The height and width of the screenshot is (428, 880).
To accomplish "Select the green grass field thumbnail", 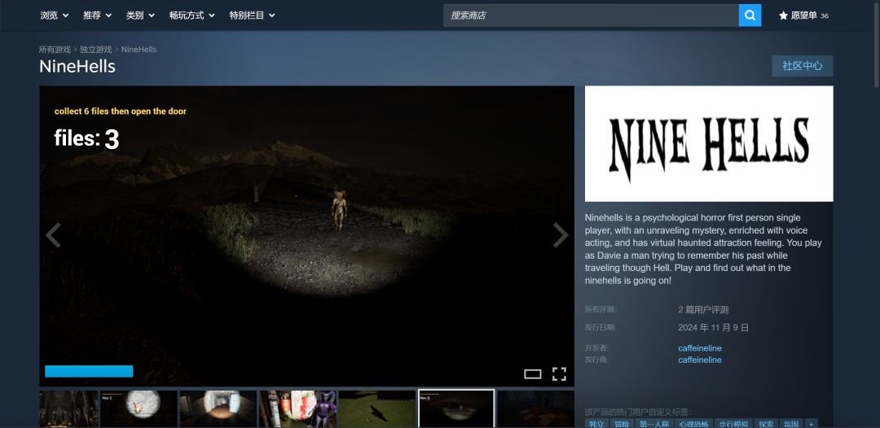I will [377, 409].
